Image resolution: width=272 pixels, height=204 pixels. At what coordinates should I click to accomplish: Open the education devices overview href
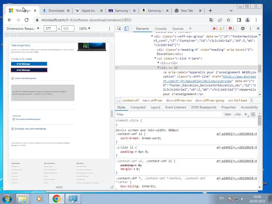click(210, 79)
